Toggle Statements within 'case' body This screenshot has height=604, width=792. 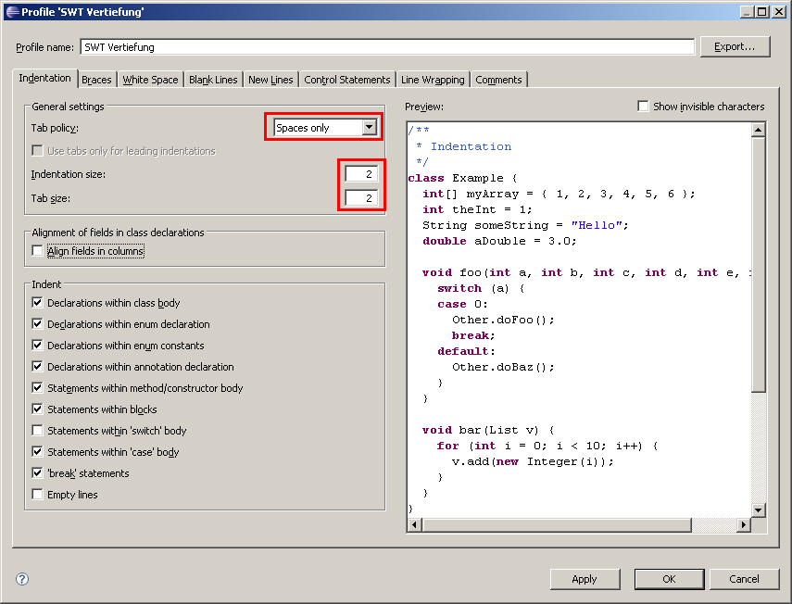tap(37, 451)
